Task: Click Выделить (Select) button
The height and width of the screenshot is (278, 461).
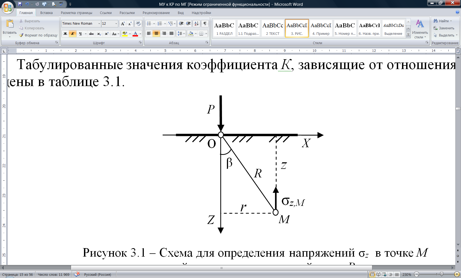Action: pyautogui.click(x=445, y=35)
